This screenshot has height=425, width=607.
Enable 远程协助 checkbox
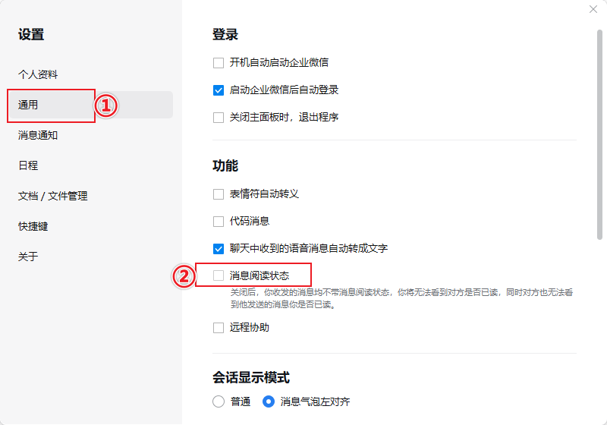click(x=219, y=328)
